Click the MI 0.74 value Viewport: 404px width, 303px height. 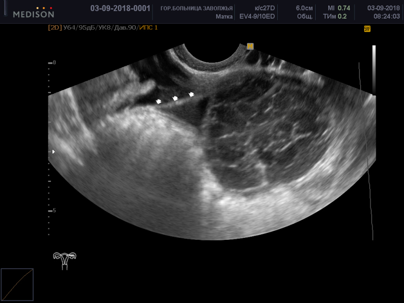339,8
